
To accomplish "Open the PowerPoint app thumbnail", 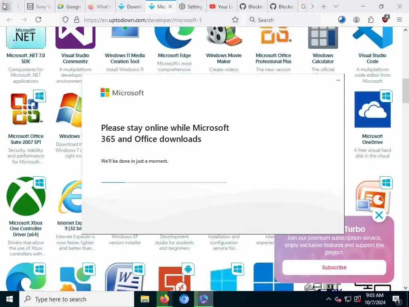I will (373, 197).
